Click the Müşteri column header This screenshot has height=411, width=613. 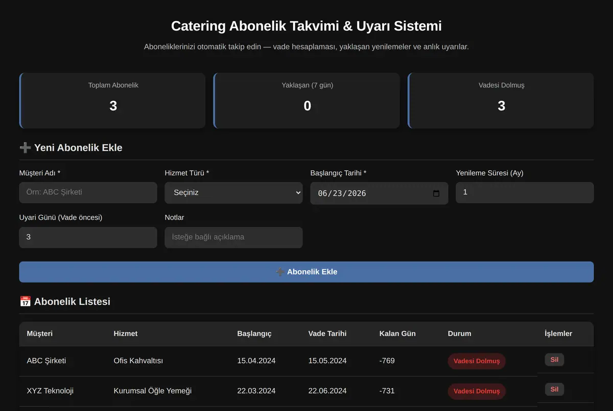pyautogui.click(x=40, y=333)
